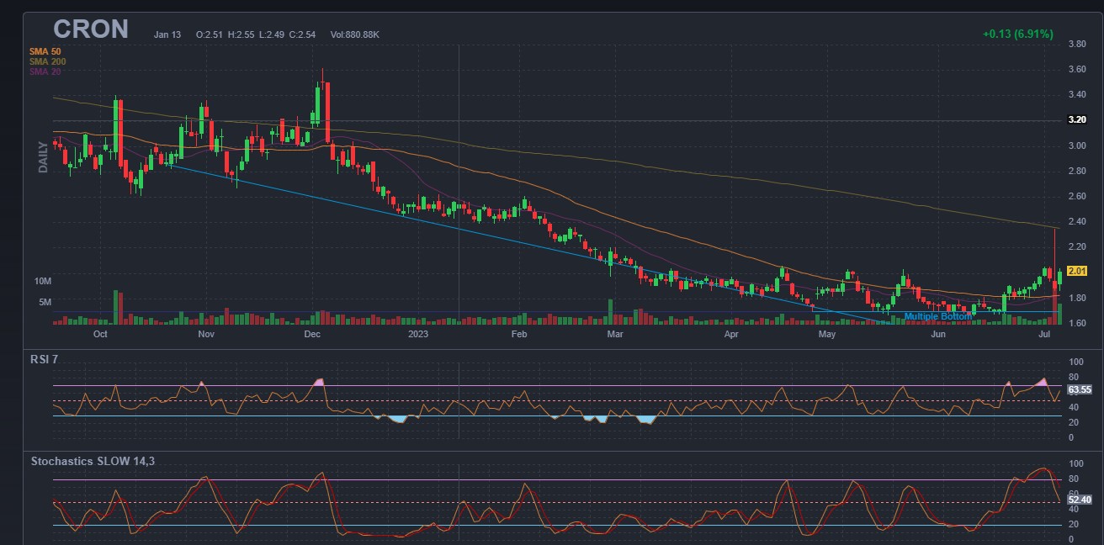Click the RSI value tag 63.55

coord(1079,390)
